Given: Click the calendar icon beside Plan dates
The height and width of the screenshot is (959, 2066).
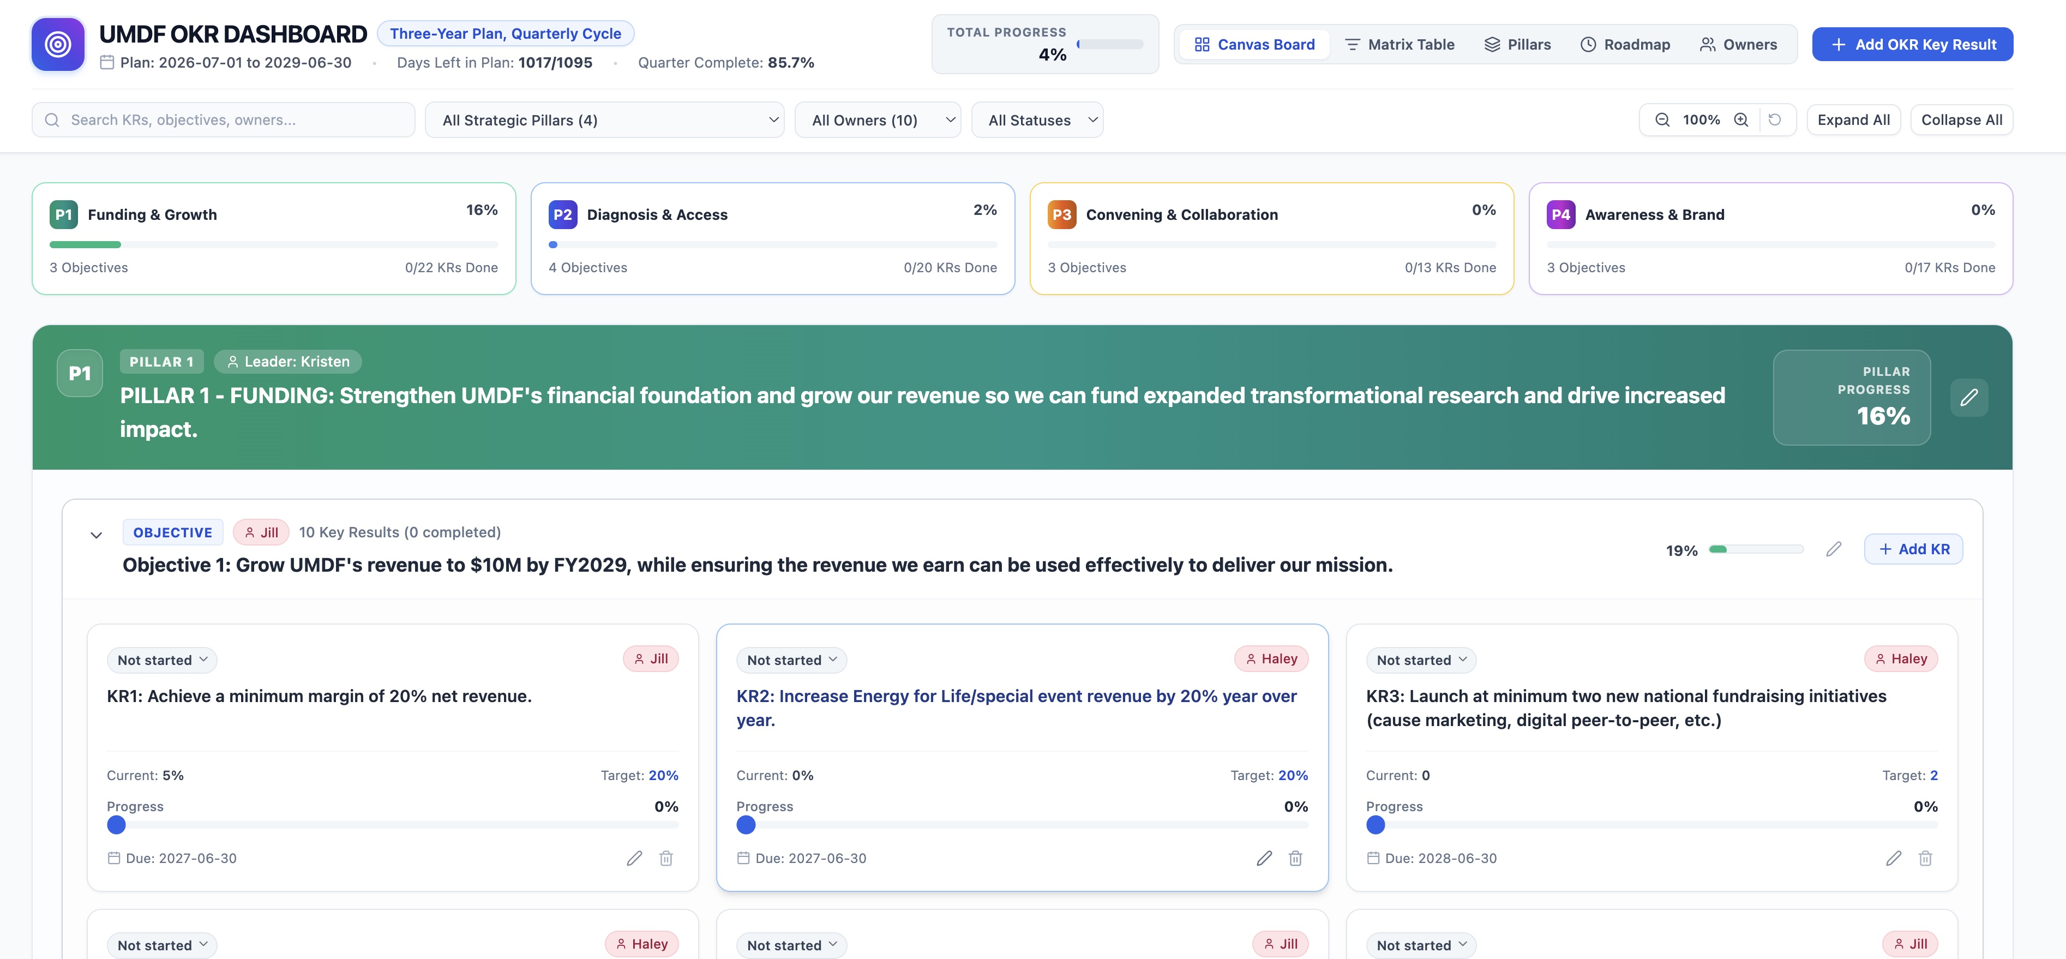Looking at the screenshot, I should coord(107,63).
